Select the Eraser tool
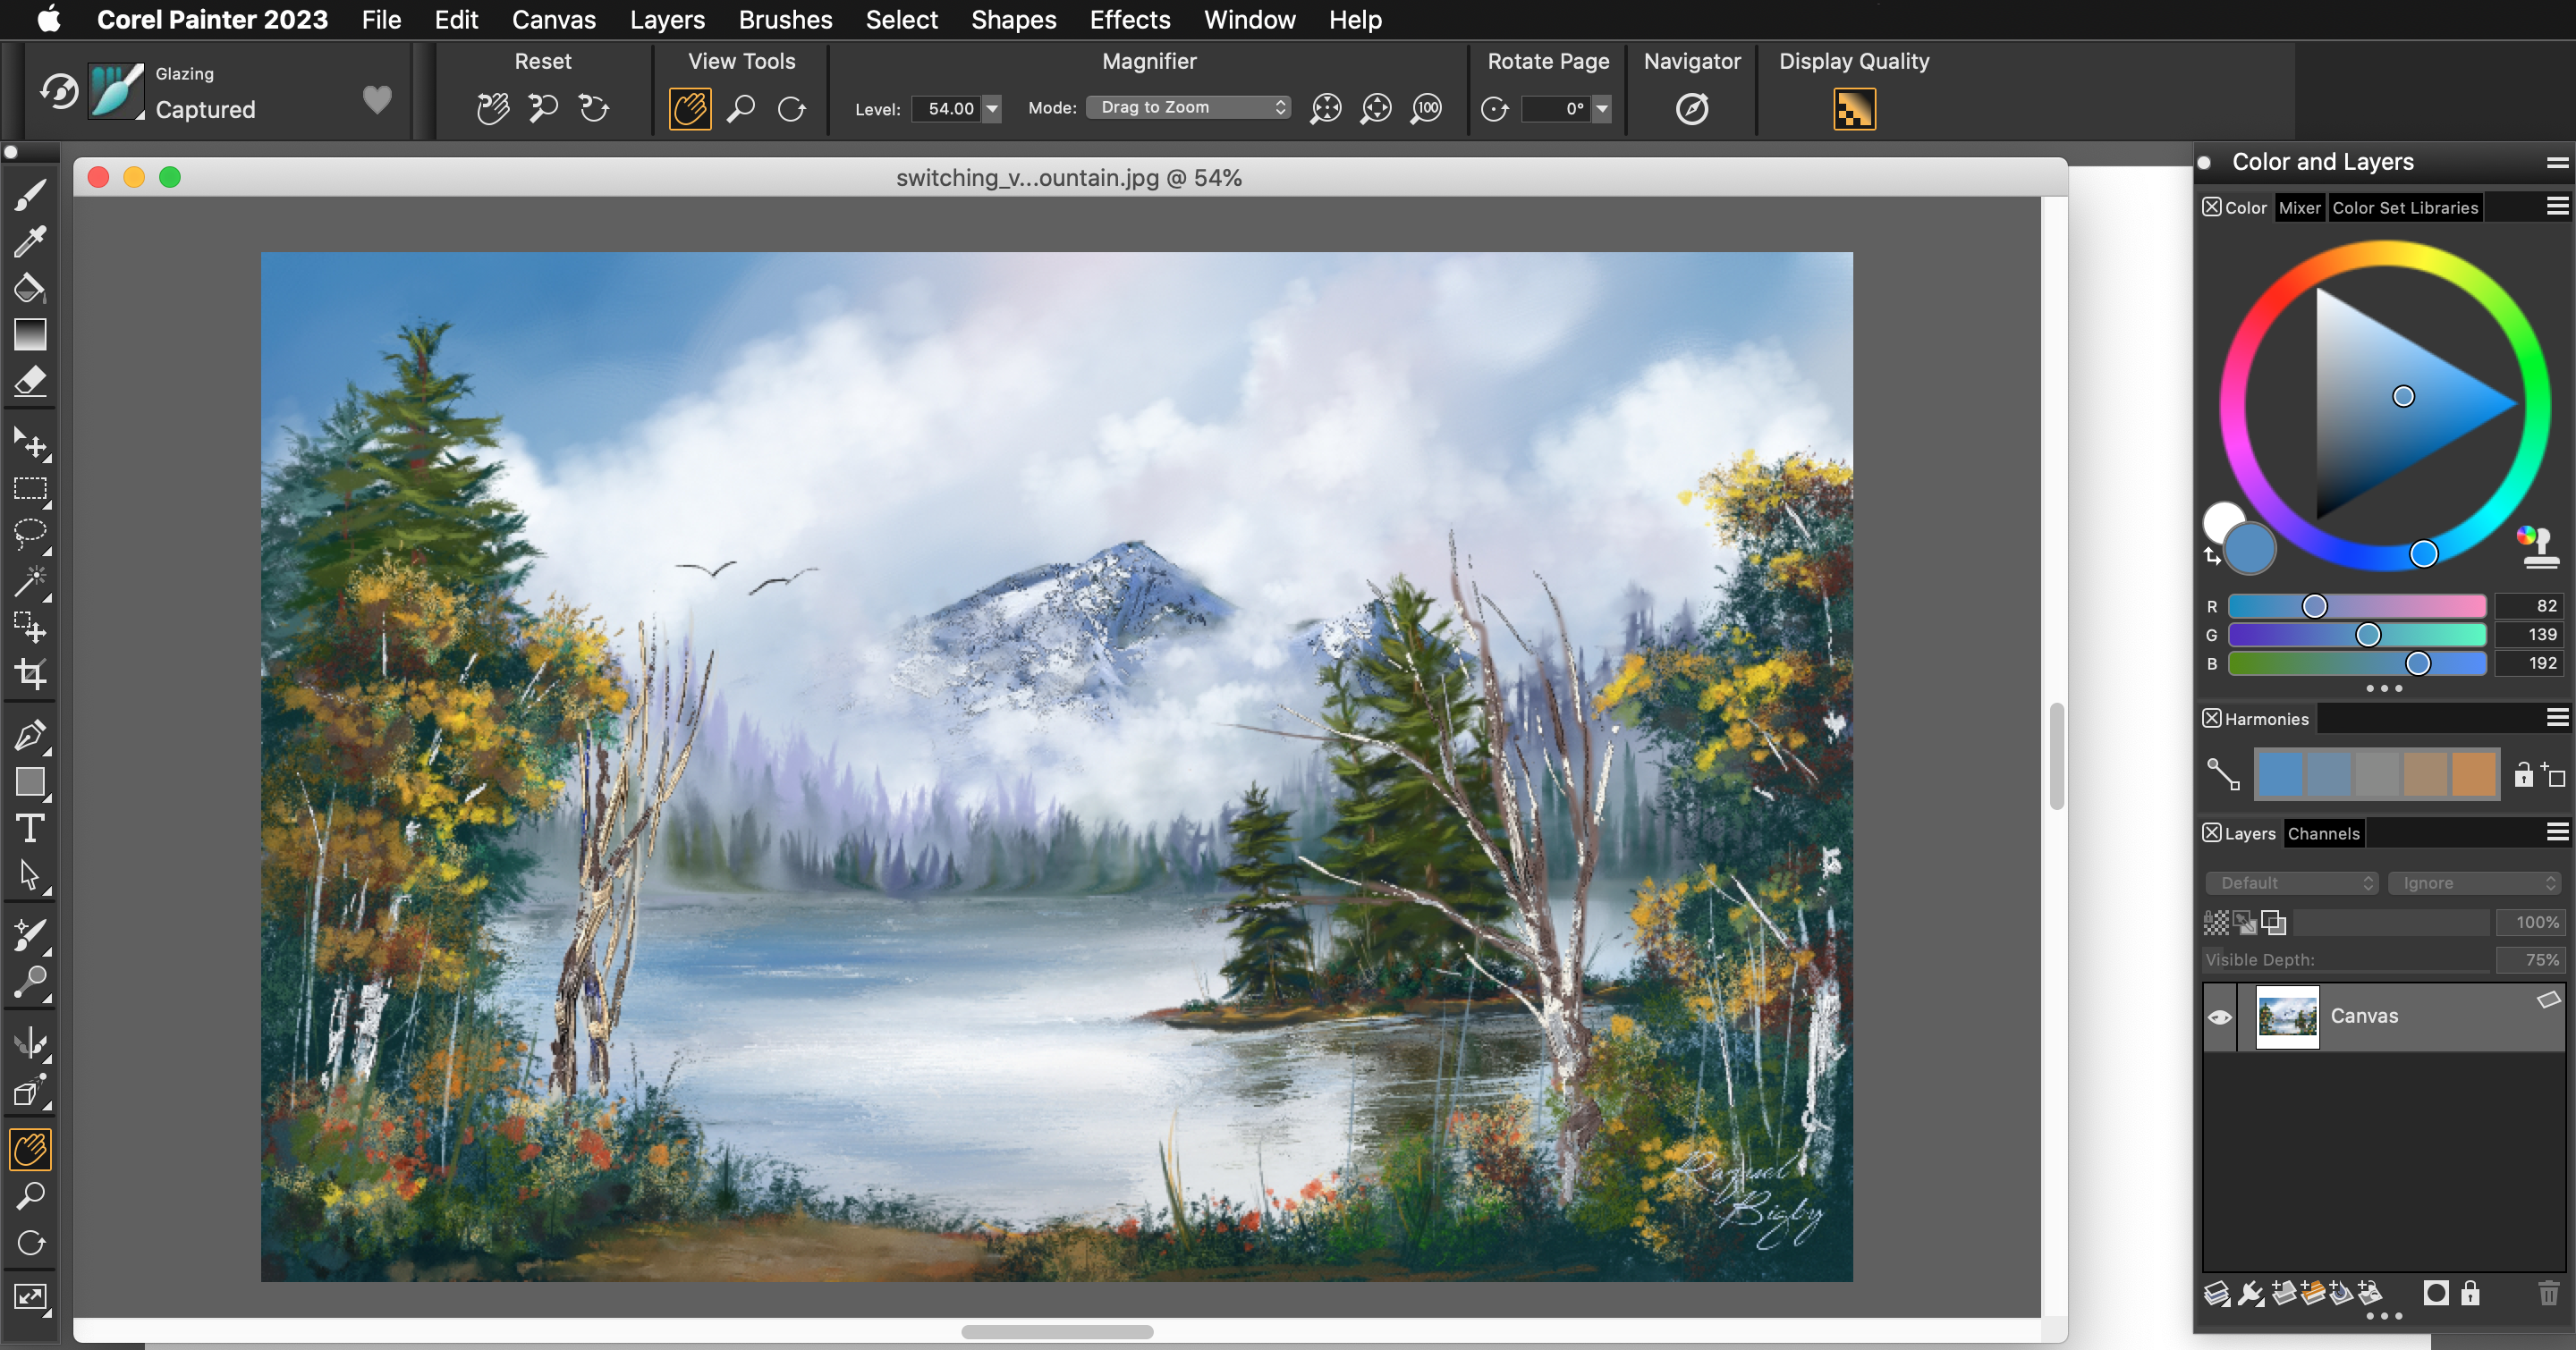The height and width of the screenshot is (1350, 2576). pyautogui.click(x=30, y=381)
